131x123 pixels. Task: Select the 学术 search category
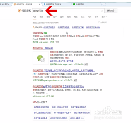[x=97, y=17]
